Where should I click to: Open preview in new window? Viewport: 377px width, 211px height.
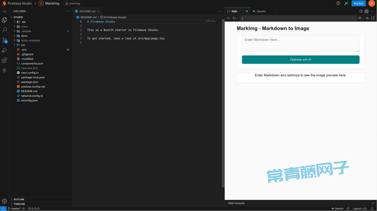tap(373, 18)
